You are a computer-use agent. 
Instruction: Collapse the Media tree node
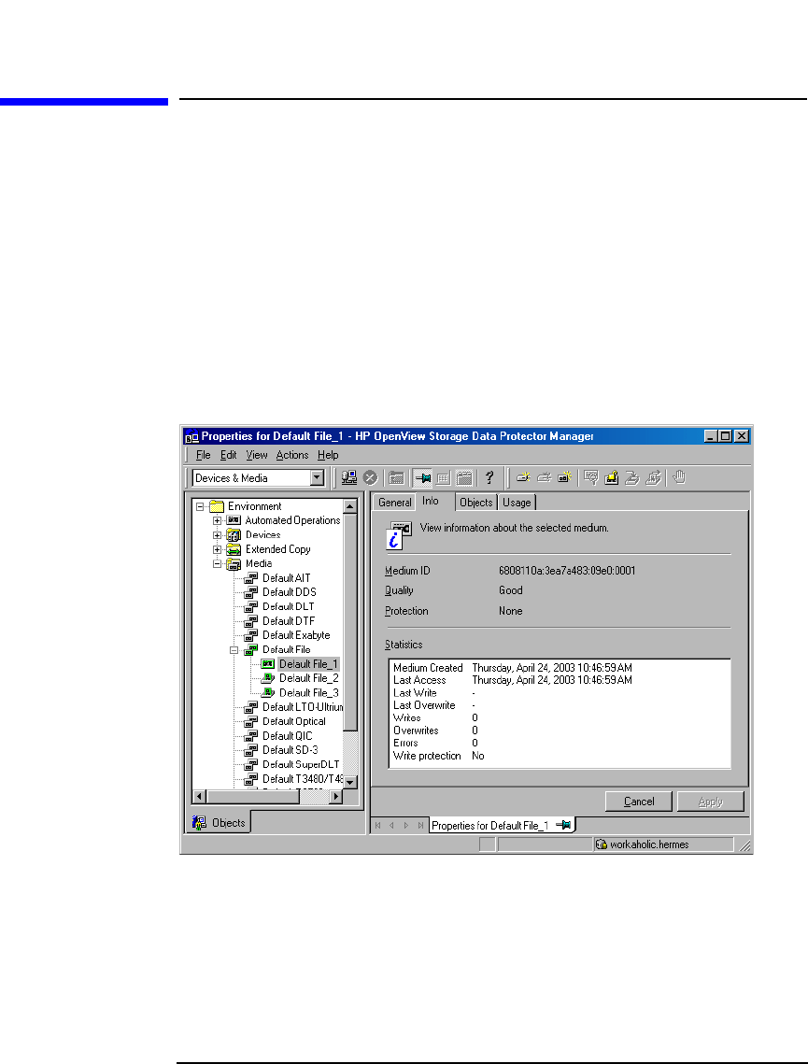tap(217, 564)
